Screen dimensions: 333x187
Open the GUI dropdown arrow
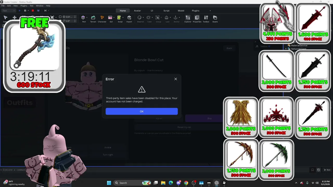pos(114,17)
